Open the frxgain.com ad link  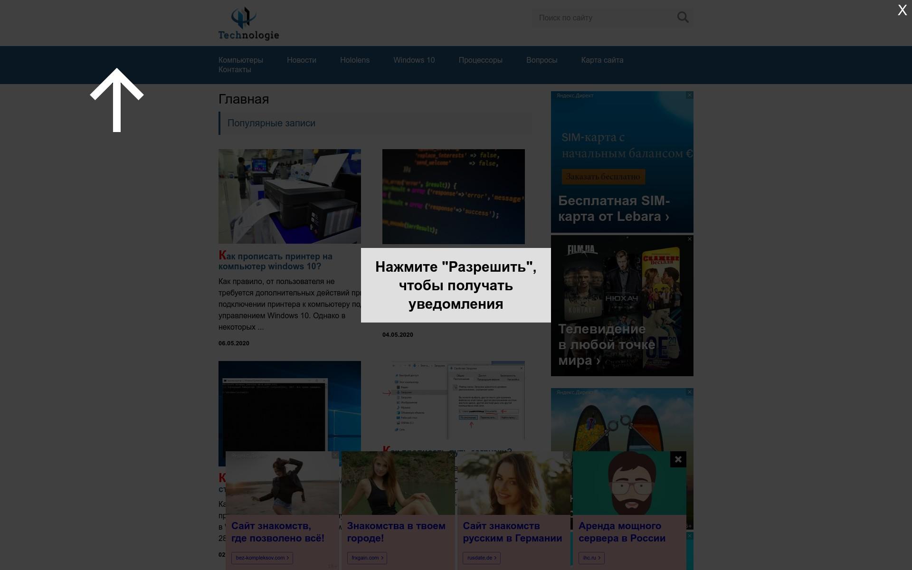[x=367, y=558]
